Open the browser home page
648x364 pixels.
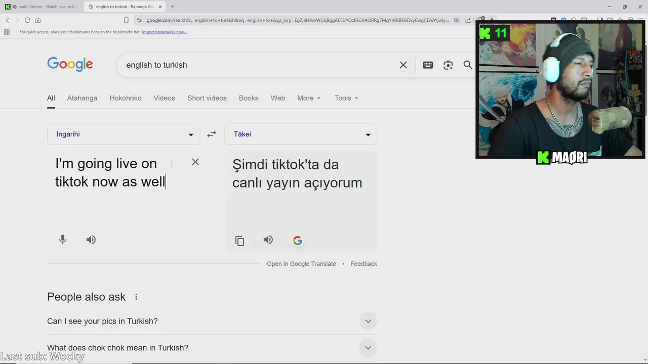tap(37, 20)
